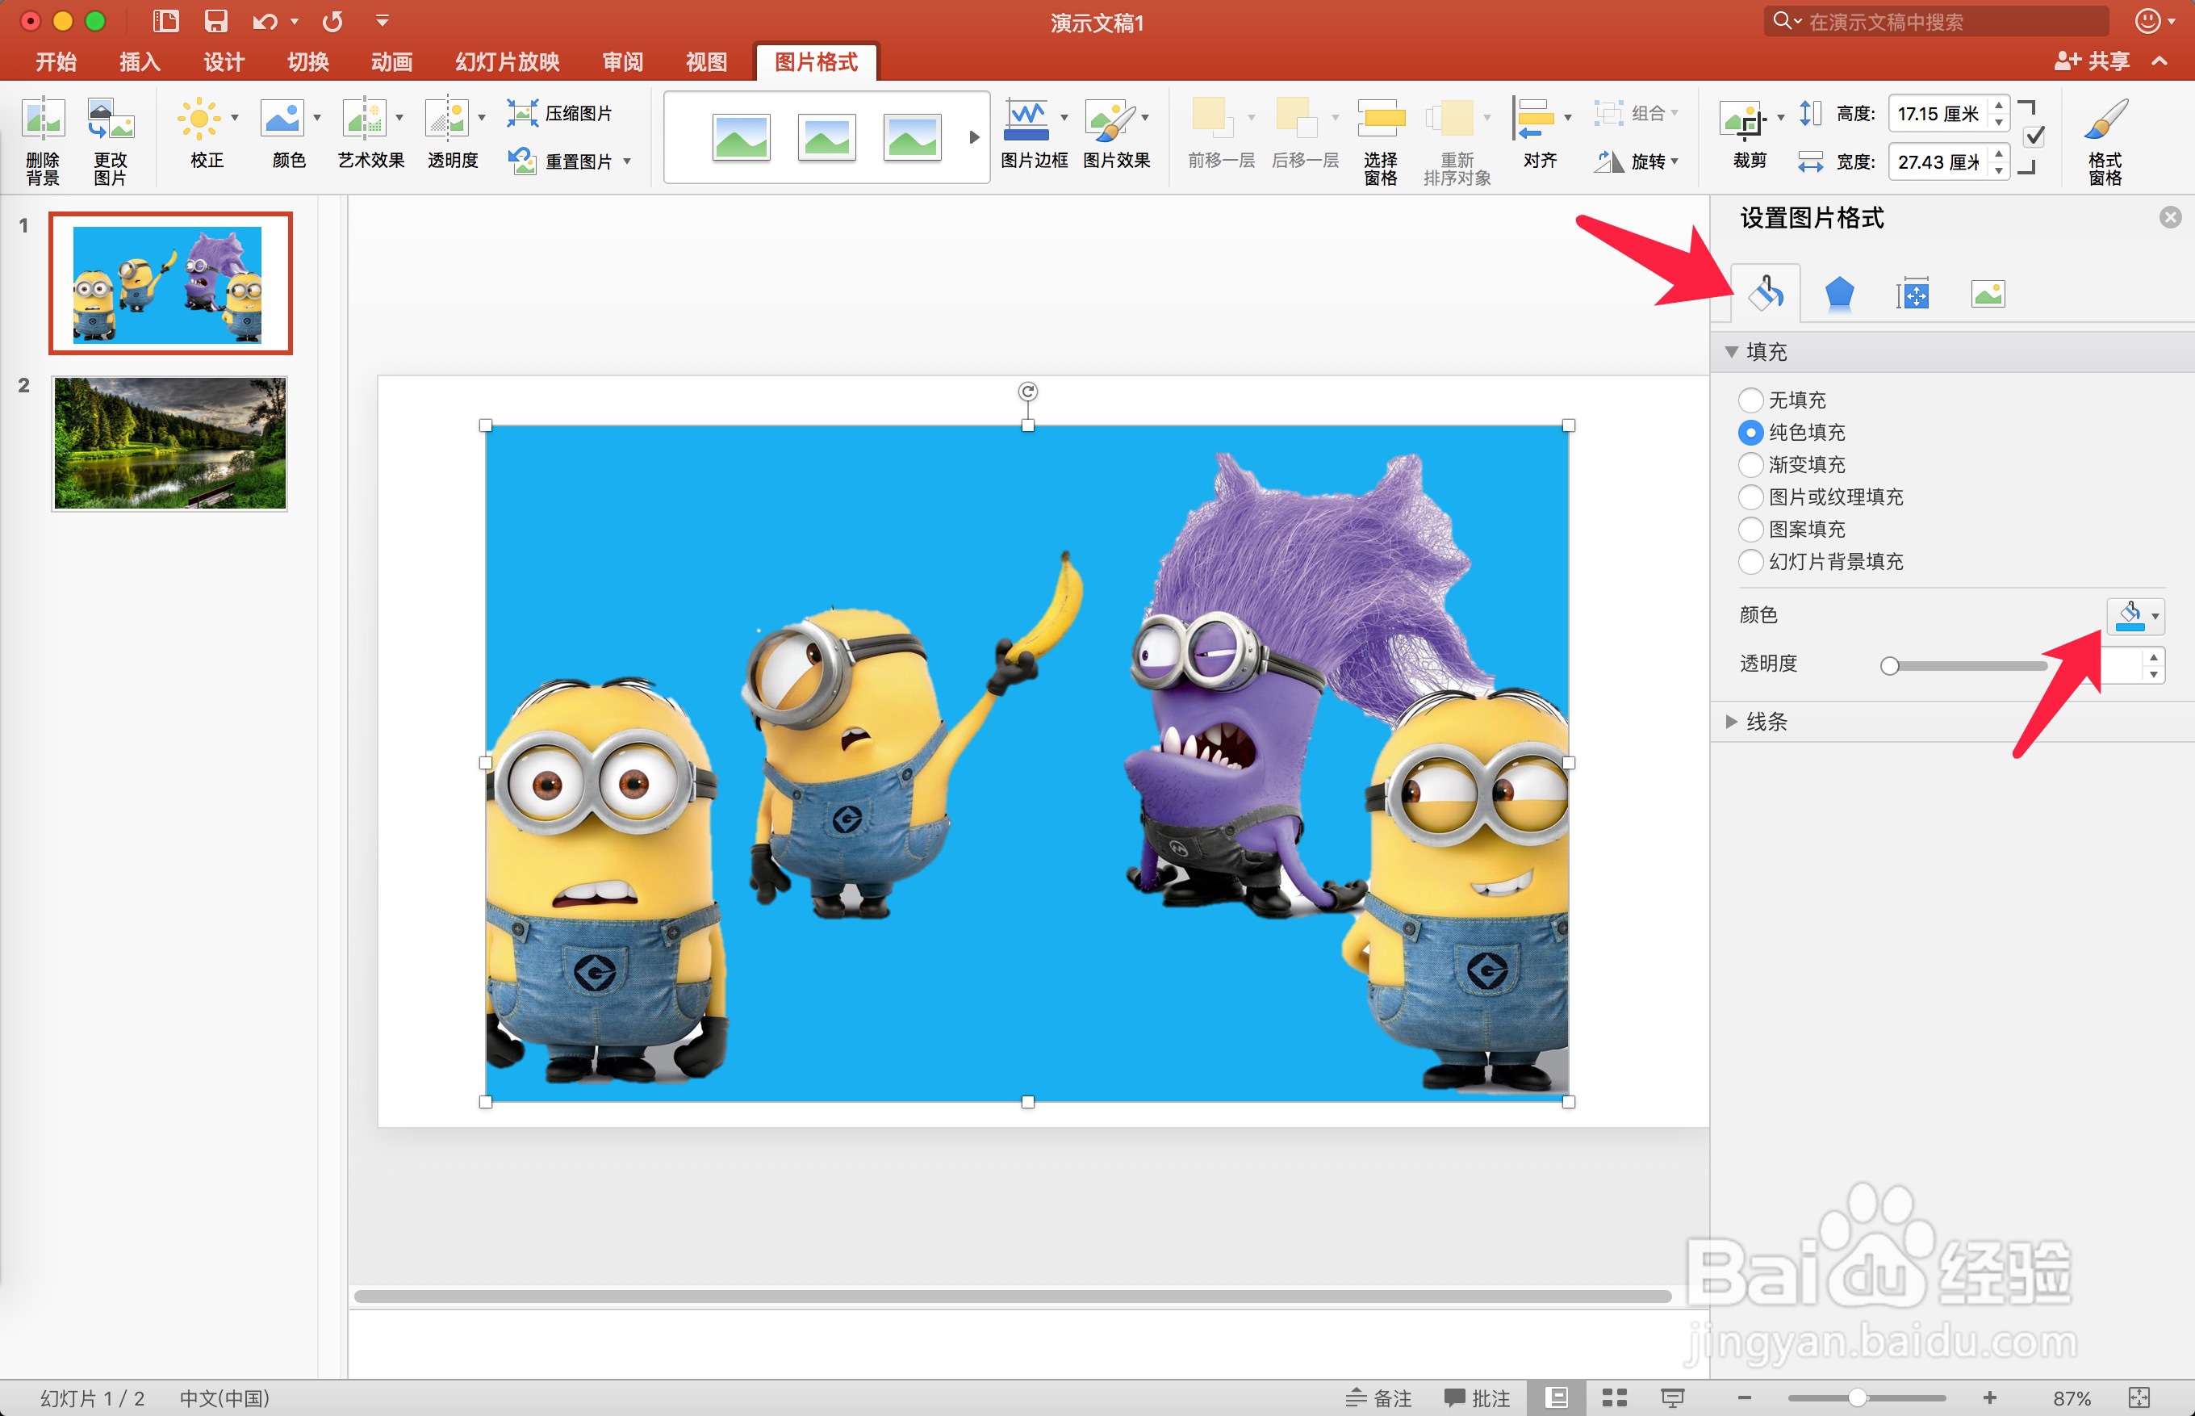Select the No Fill (无填充) radio button
This screenshot has width=2195, height=1416.
pyautogui.click(x=1751, y=400)
